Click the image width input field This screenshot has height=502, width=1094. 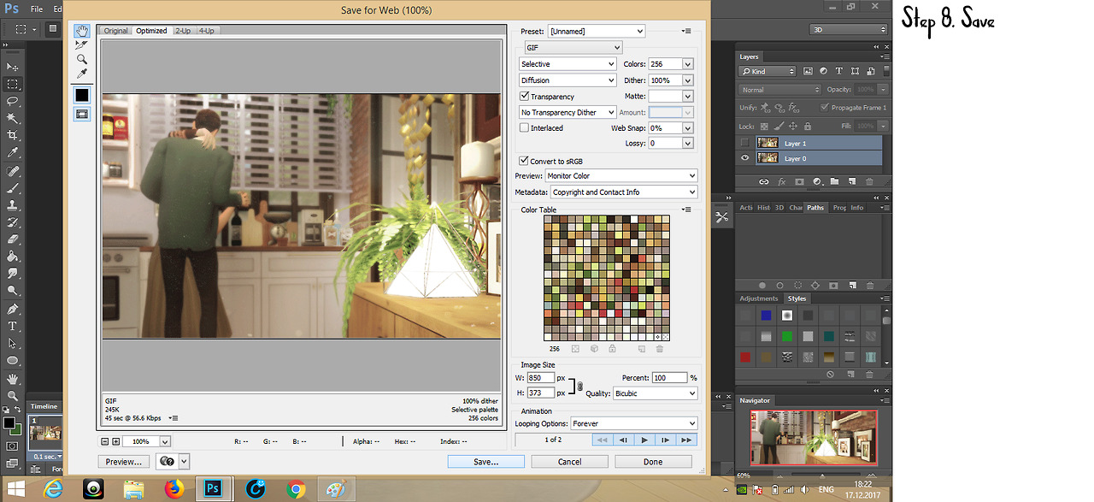point(541,378)
